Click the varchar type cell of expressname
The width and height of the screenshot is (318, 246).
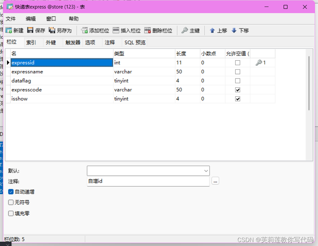(144, 72)
